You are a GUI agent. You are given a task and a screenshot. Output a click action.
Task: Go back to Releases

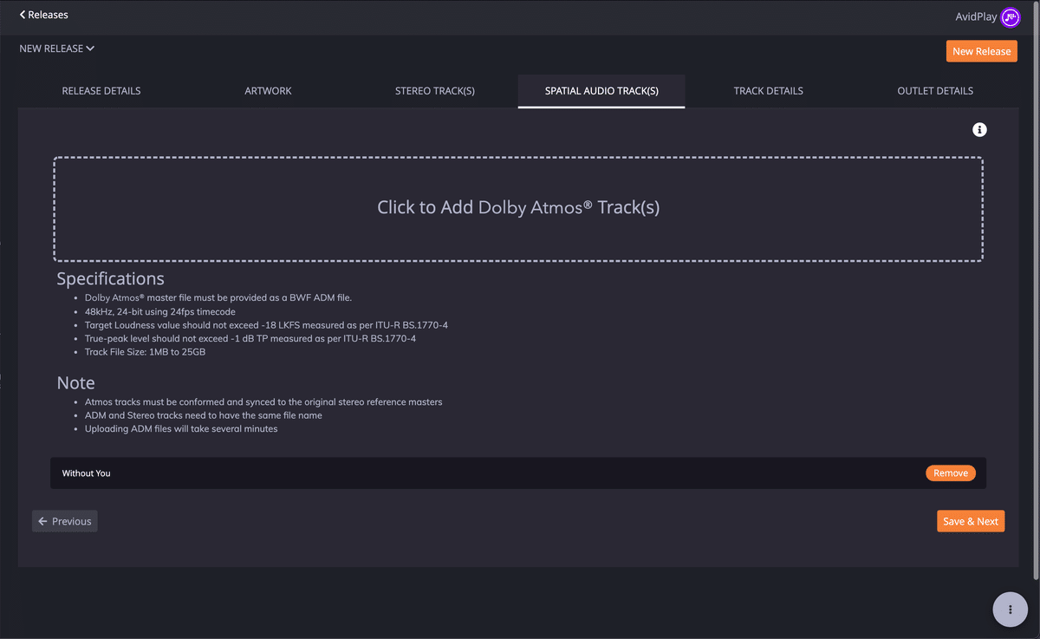(43, 15)
